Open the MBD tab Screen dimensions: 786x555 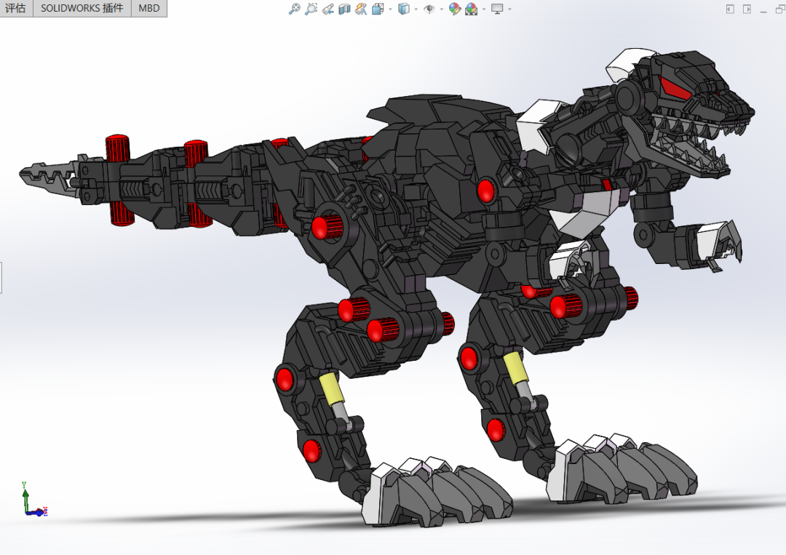click(149, 8)
